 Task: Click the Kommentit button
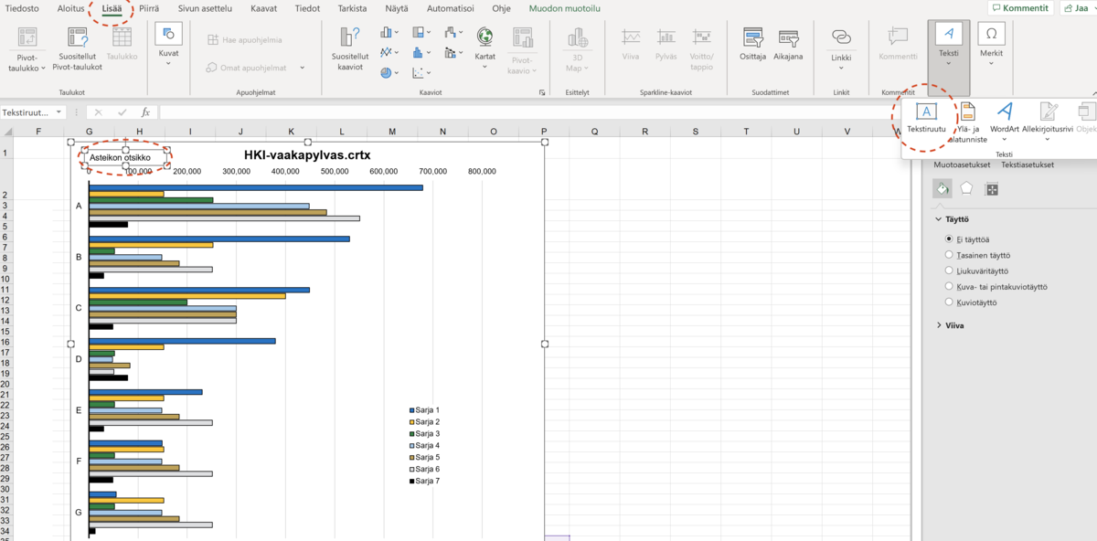point(1020,8)
